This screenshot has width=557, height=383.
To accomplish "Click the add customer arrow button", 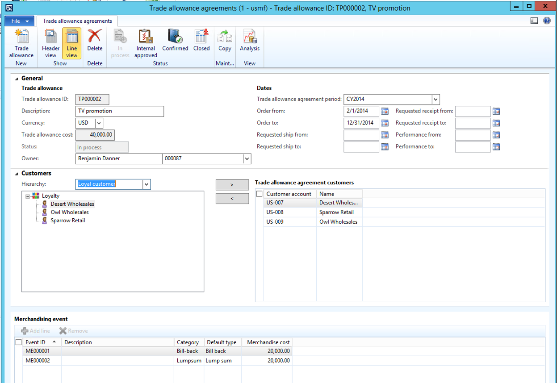I will coord(232,185).
